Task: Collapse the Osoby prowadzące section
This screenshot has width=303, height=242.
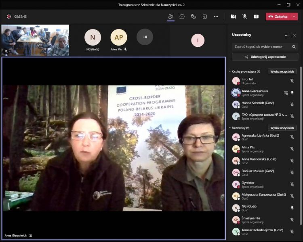Action: tap(230, 71)
